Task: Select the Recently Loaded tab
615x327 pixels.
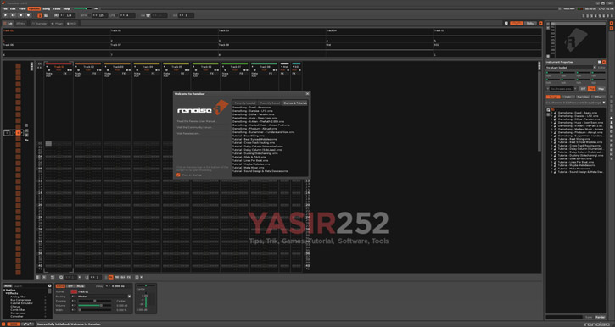Action: (245, 103)
